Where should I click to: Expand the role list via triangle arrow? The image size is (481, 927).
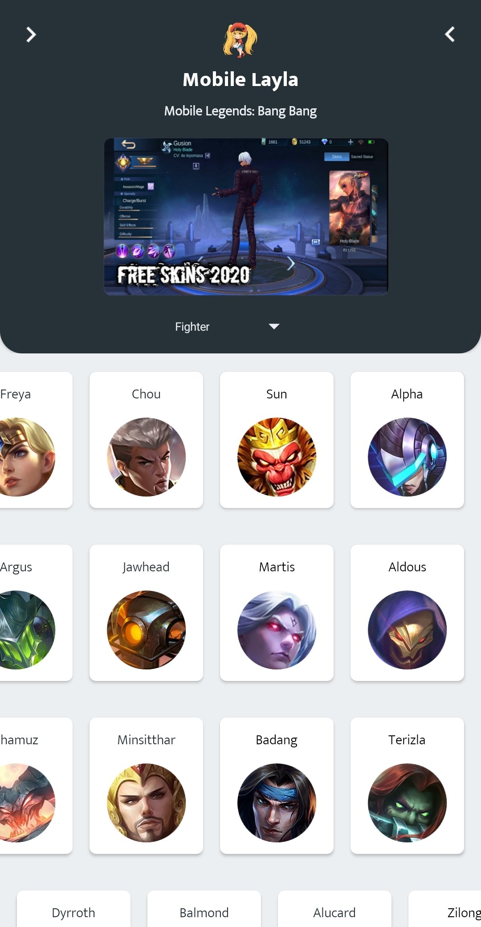point(274,327)
